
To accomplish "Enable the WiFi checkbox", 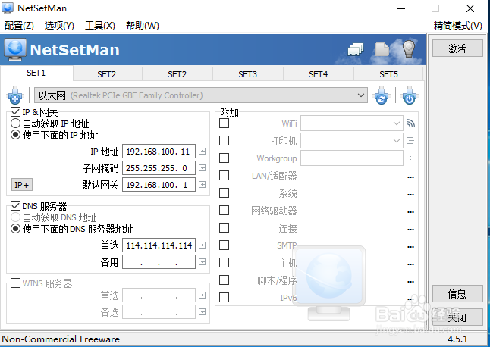I will (x=224, y=123).
